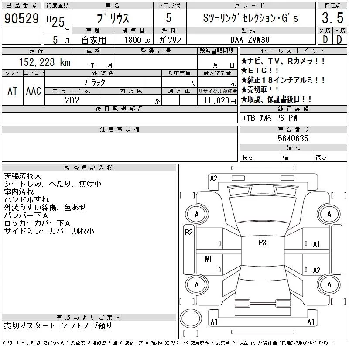Click the D grade under 内装
349x349 pixels.
tap(339, 40)
